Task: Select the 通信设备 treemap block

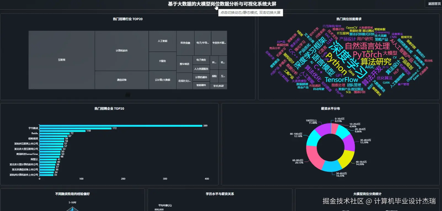Action: pyautogui.click(x=122, y=80)
